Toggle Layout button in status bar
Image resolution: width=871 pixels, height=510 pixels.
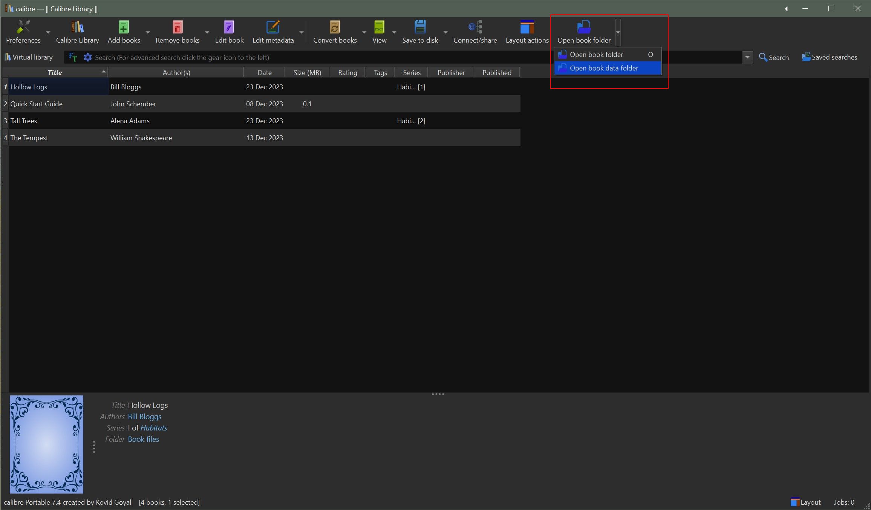coord(806,502)
